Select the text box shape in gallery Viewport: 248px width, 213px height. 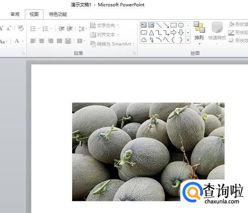tap(144, 25)
